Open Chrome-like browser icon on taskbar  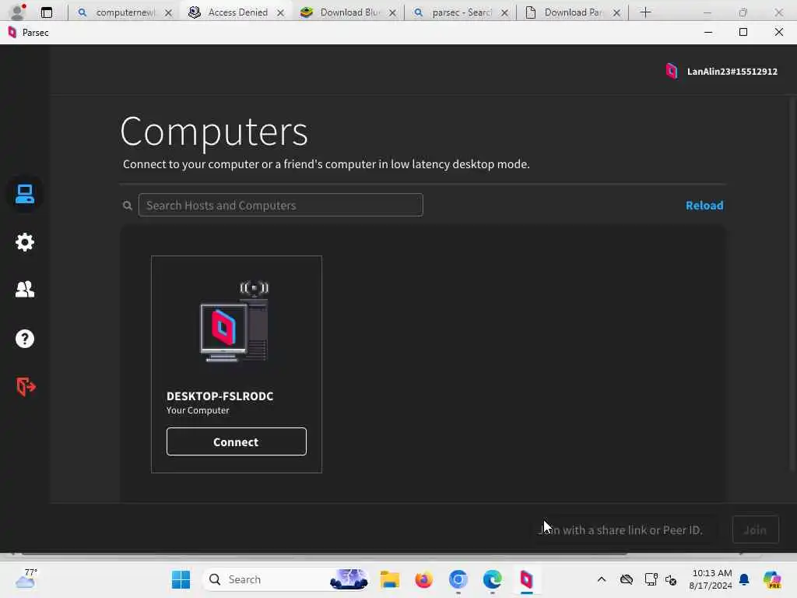458,579
